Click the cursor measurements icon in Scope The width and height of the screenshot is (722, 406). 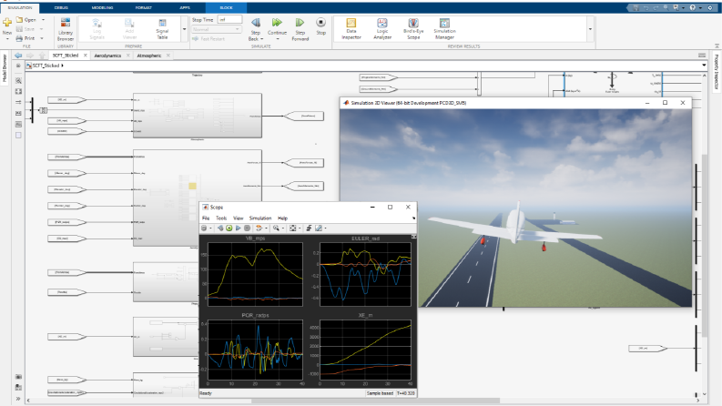318,228
